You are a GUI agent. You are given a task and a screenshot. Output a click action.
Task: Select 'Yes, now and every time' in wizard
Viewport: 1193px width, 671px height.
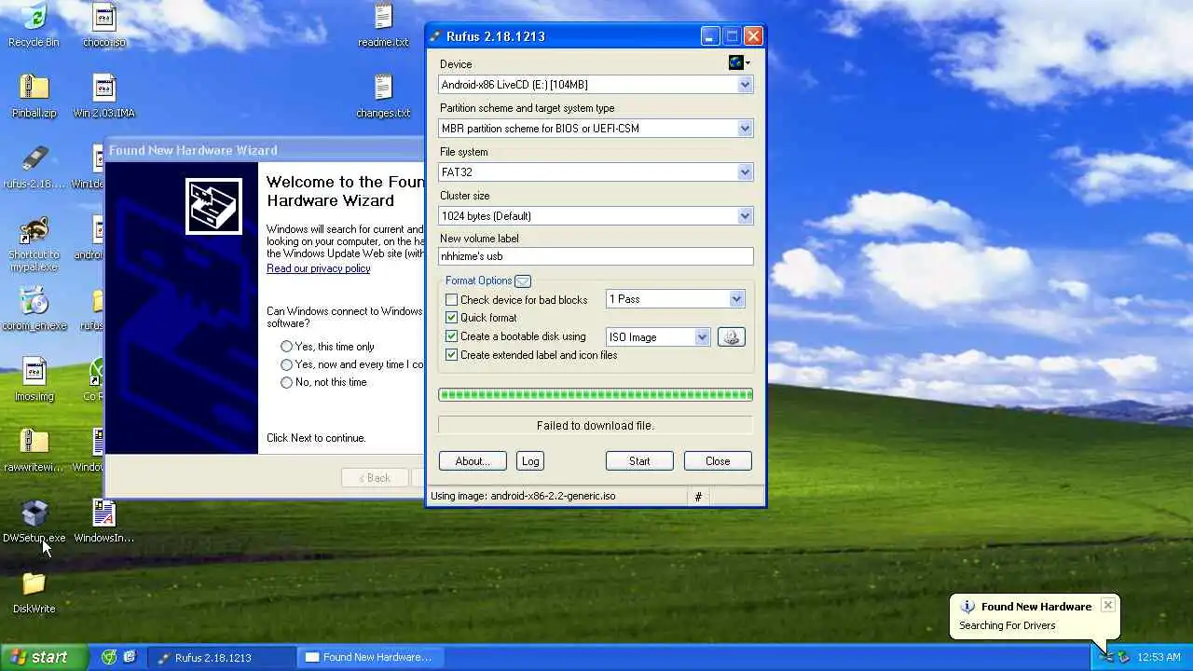(286, 364)
